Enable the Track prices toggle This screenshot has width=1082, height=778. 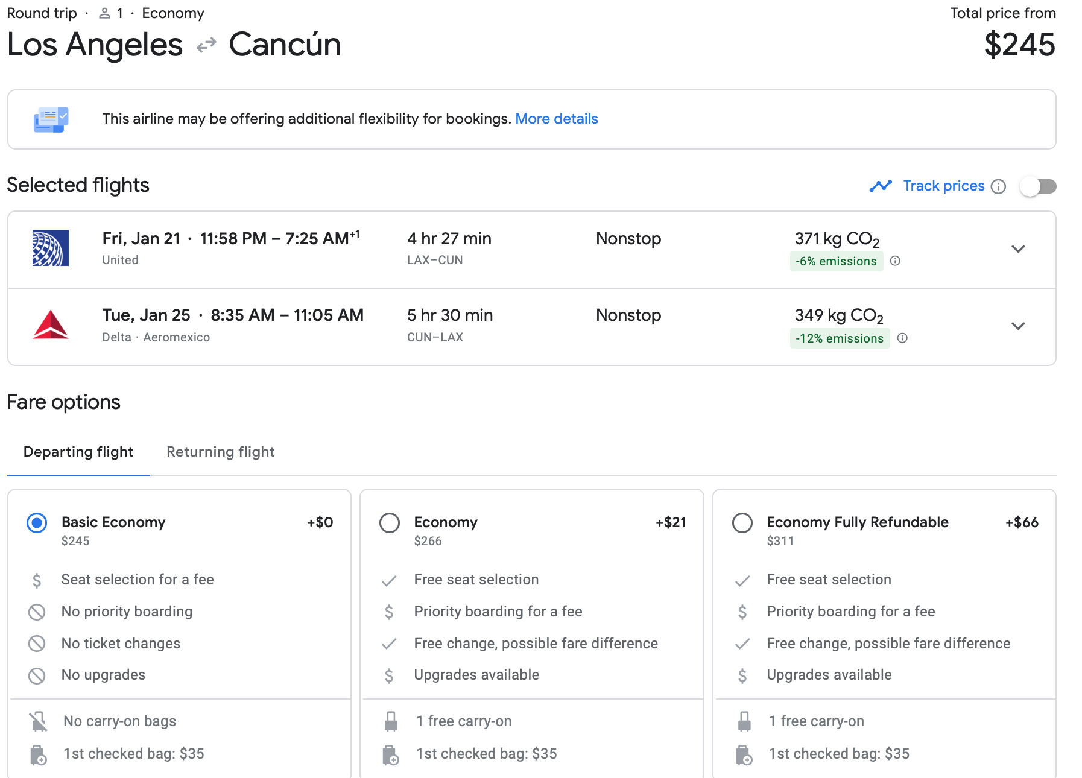[1037, 186]
